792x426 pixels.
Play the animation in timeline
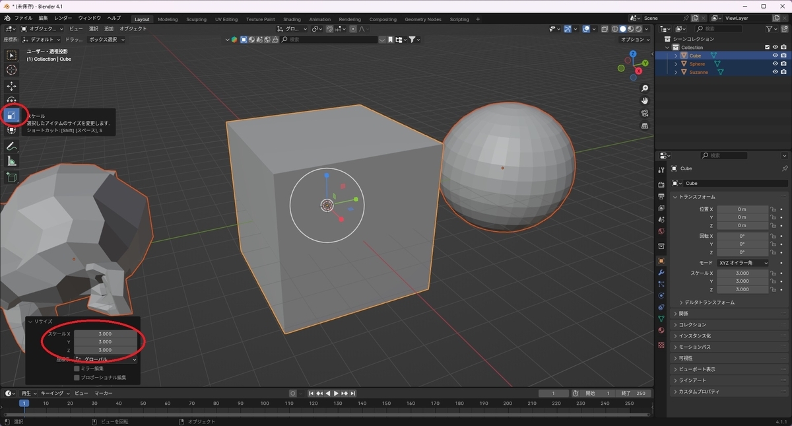[x=336, y=393]
